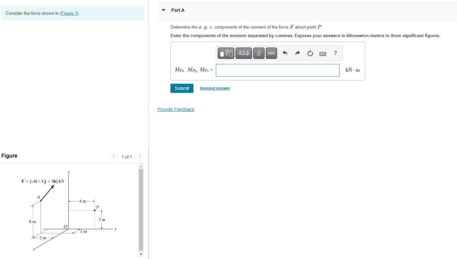This screenshot has width=457, height=259.
Task: Select the vec vector notation icon
Action: click(x=271, y=53)
